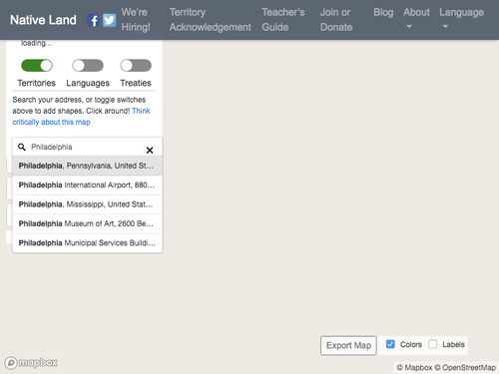This screenshot has width=499, height=374.
Task: Enable the Treaties switch
Action: (136, 66)
